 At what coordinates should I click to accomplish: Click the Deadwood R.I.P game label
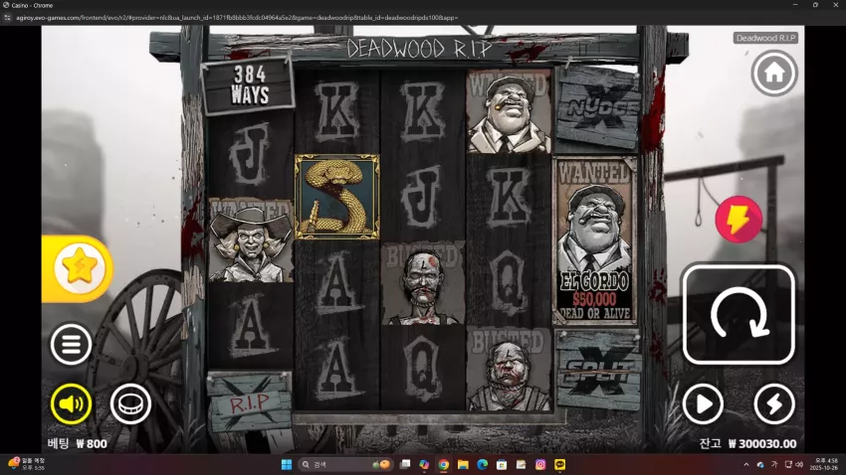(765, 38)
